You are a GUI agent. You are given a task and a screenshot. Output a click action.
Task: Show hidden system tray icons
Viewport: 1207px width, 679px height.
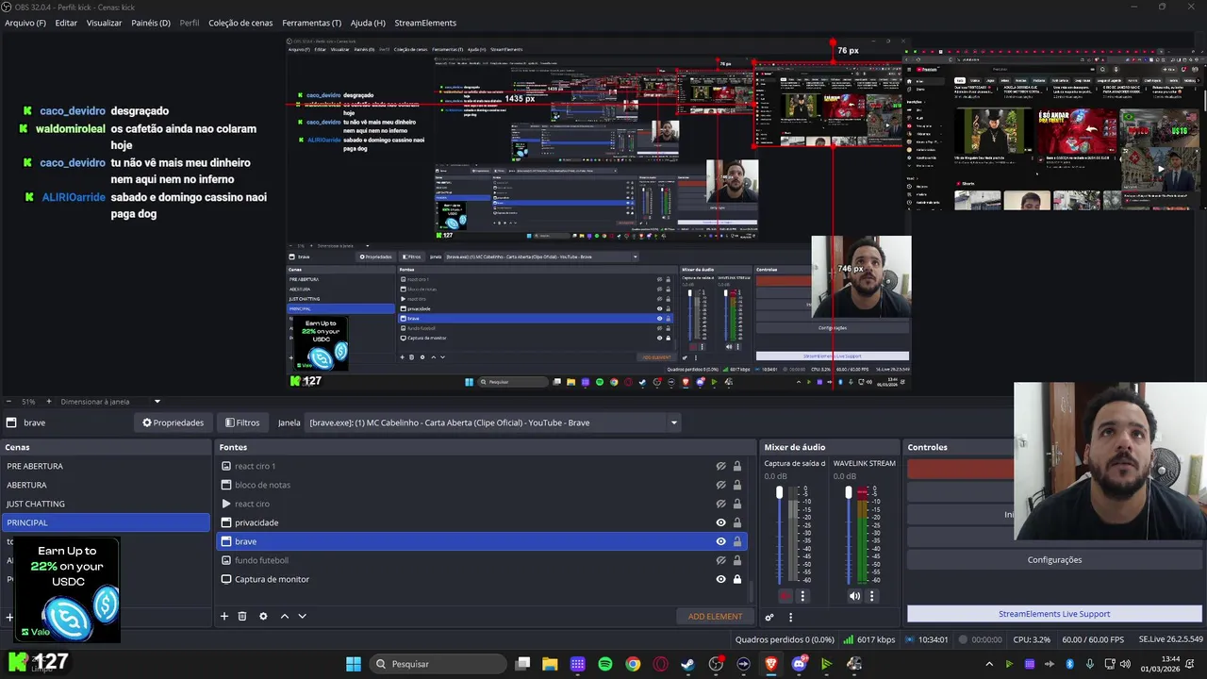(988, 664)
